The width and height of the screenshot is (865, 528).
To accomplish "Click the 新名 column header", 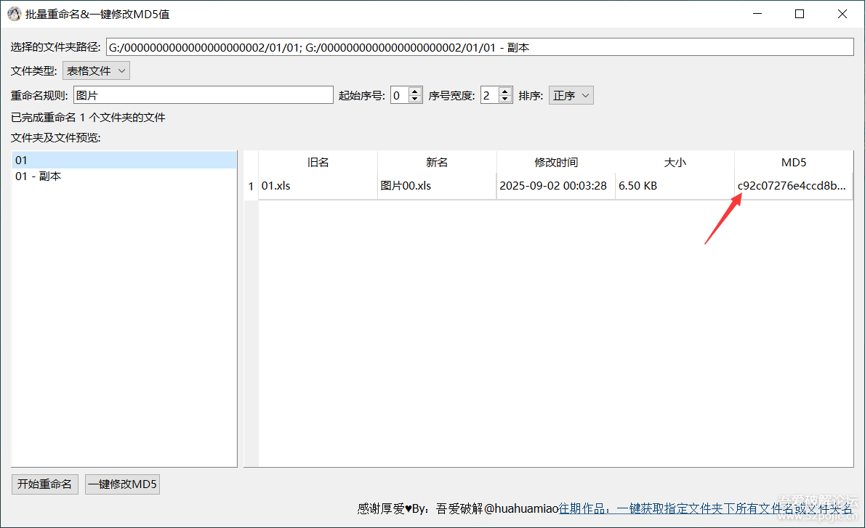I will coord(436,163).
